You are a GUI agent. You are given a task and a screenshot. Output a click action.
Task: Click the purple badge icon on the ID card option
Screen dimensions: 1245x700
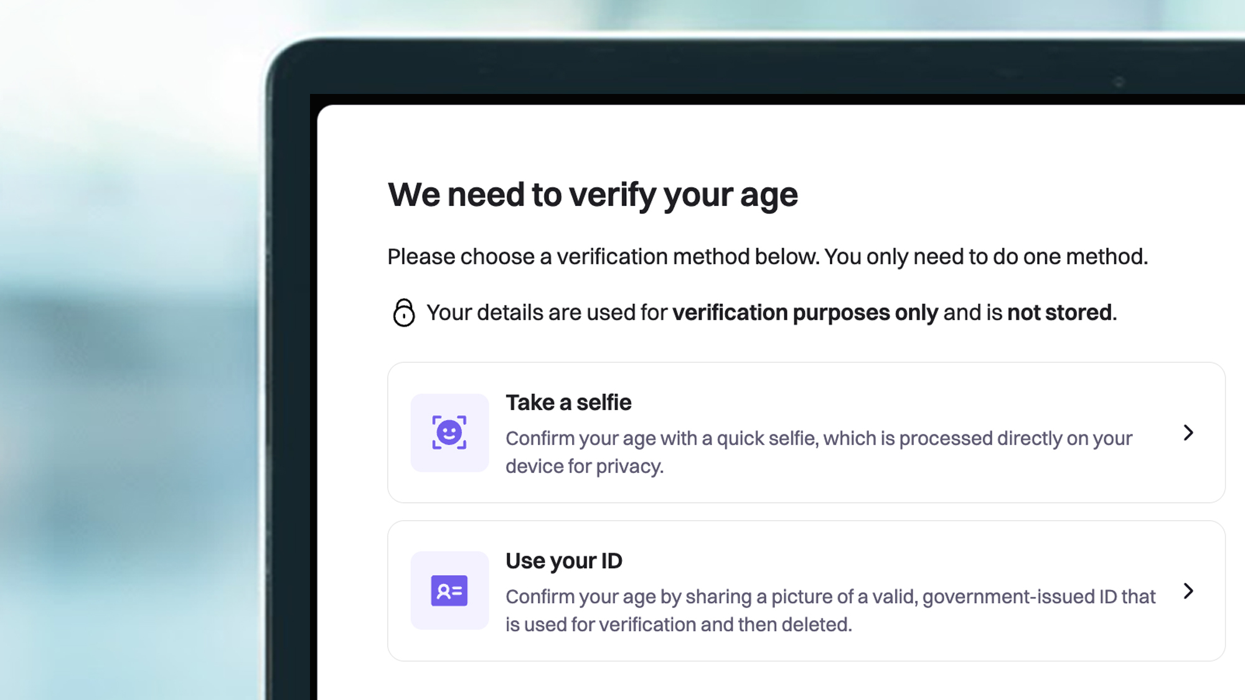[x=449, y=592]
